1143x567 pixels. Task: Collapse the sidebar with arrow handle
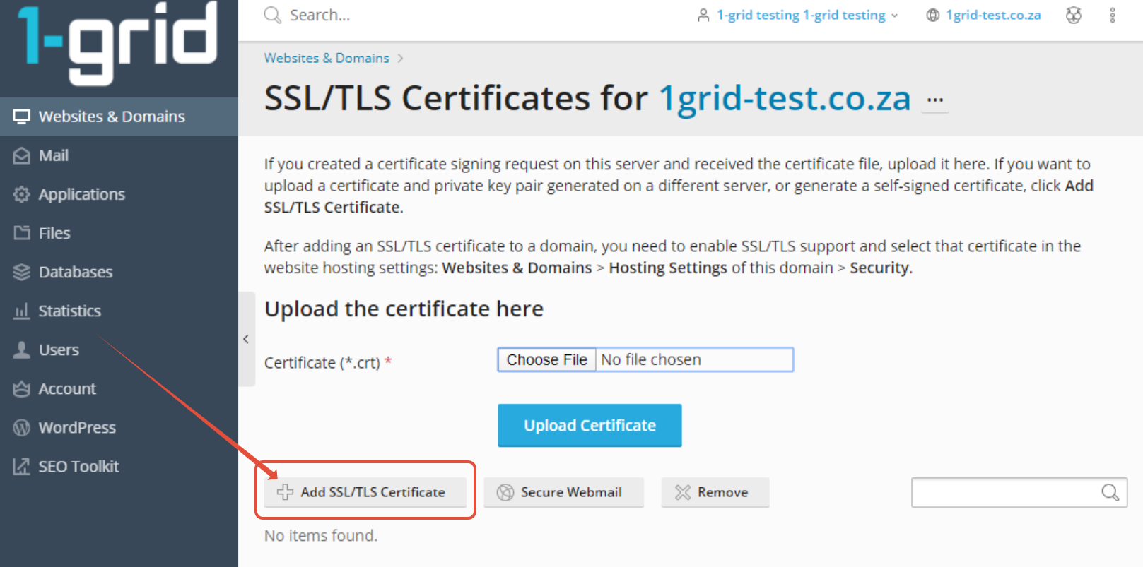tap(246, 339)
